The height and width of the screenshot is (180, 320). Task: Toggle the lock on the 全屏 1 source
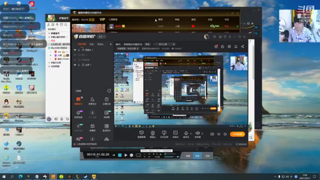(79, 65)
